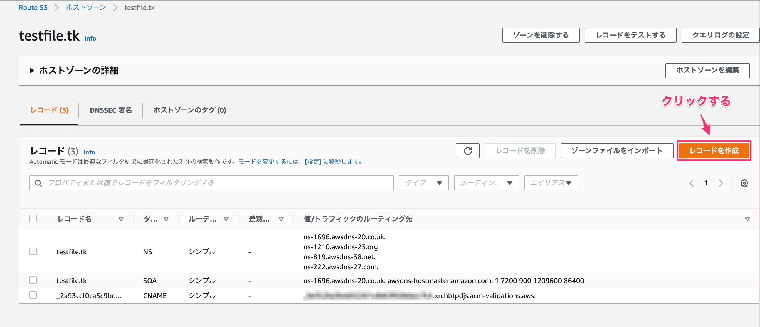Click the search magnifier icon
760x327 pixels.
[x=38, y=183]
